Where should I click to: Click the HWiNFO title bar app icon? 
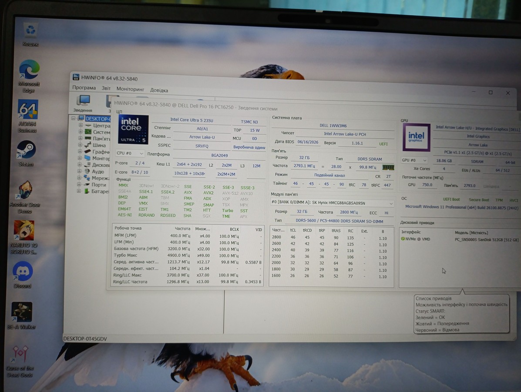click(x=76, y=77)
